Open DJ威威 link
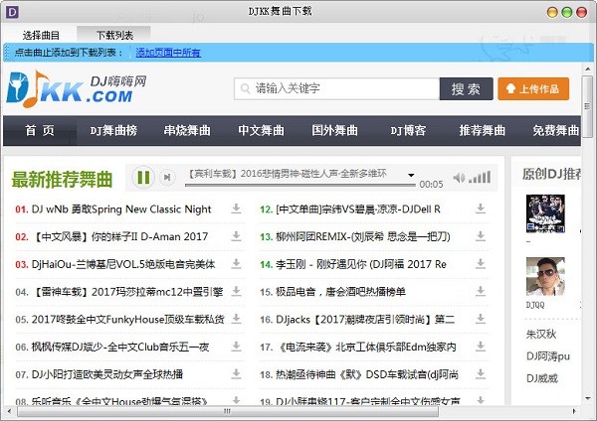 point(542,378)
